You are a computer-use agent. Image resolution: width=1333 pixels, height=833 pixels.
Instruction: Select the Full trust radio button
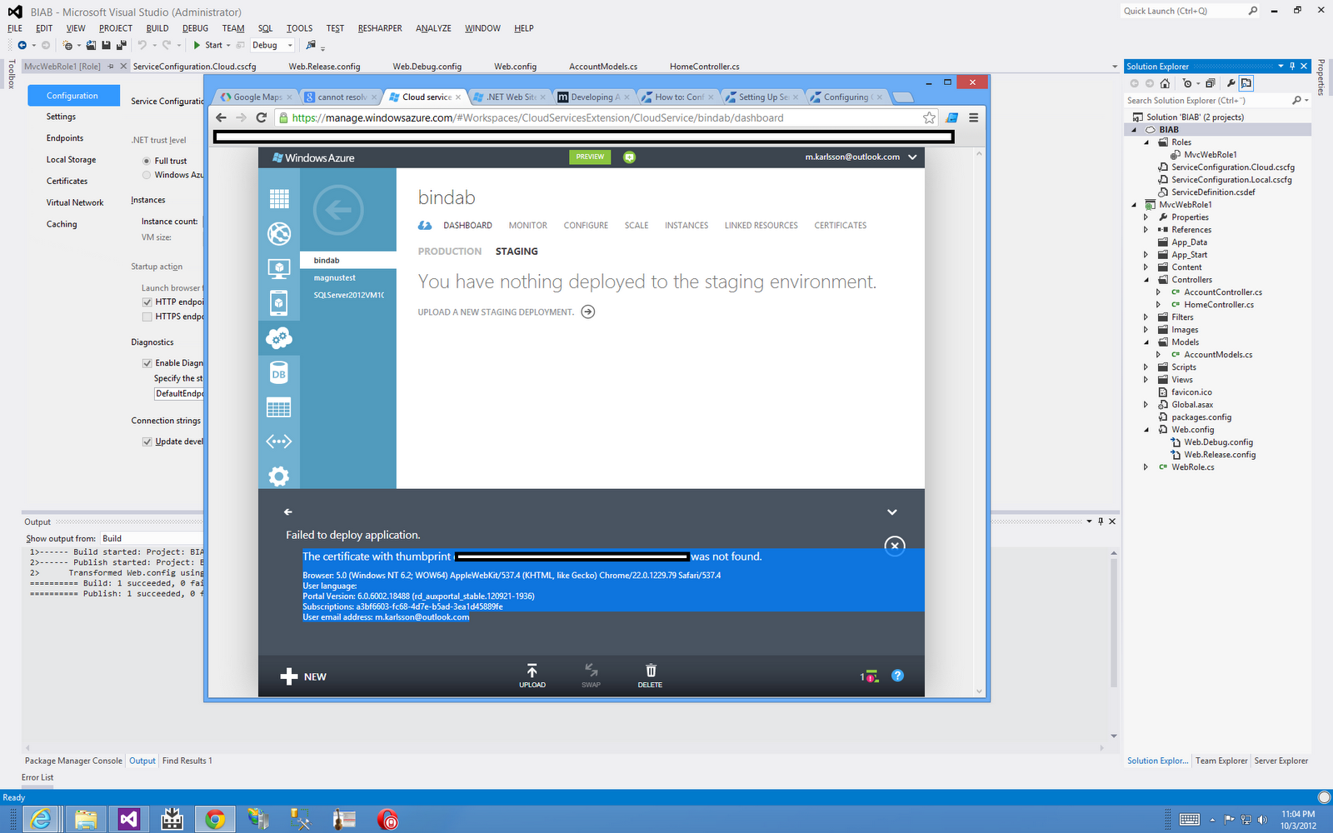click(x=147, y=161)
